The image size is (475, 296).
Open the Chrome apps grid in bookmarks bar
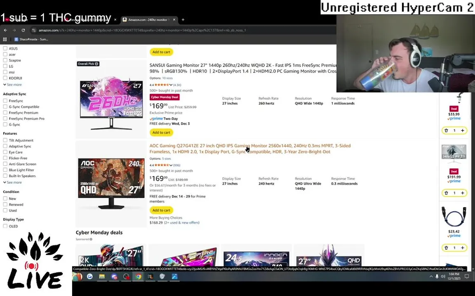5,39
